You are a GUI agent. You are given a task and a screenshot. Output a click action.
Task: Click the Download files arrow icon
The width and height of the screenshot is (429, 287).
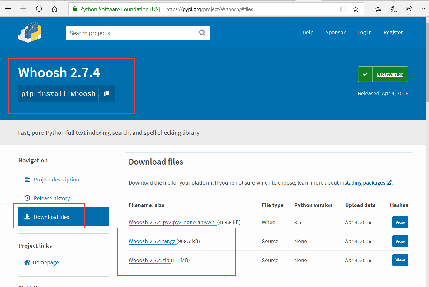pos(27,217)
